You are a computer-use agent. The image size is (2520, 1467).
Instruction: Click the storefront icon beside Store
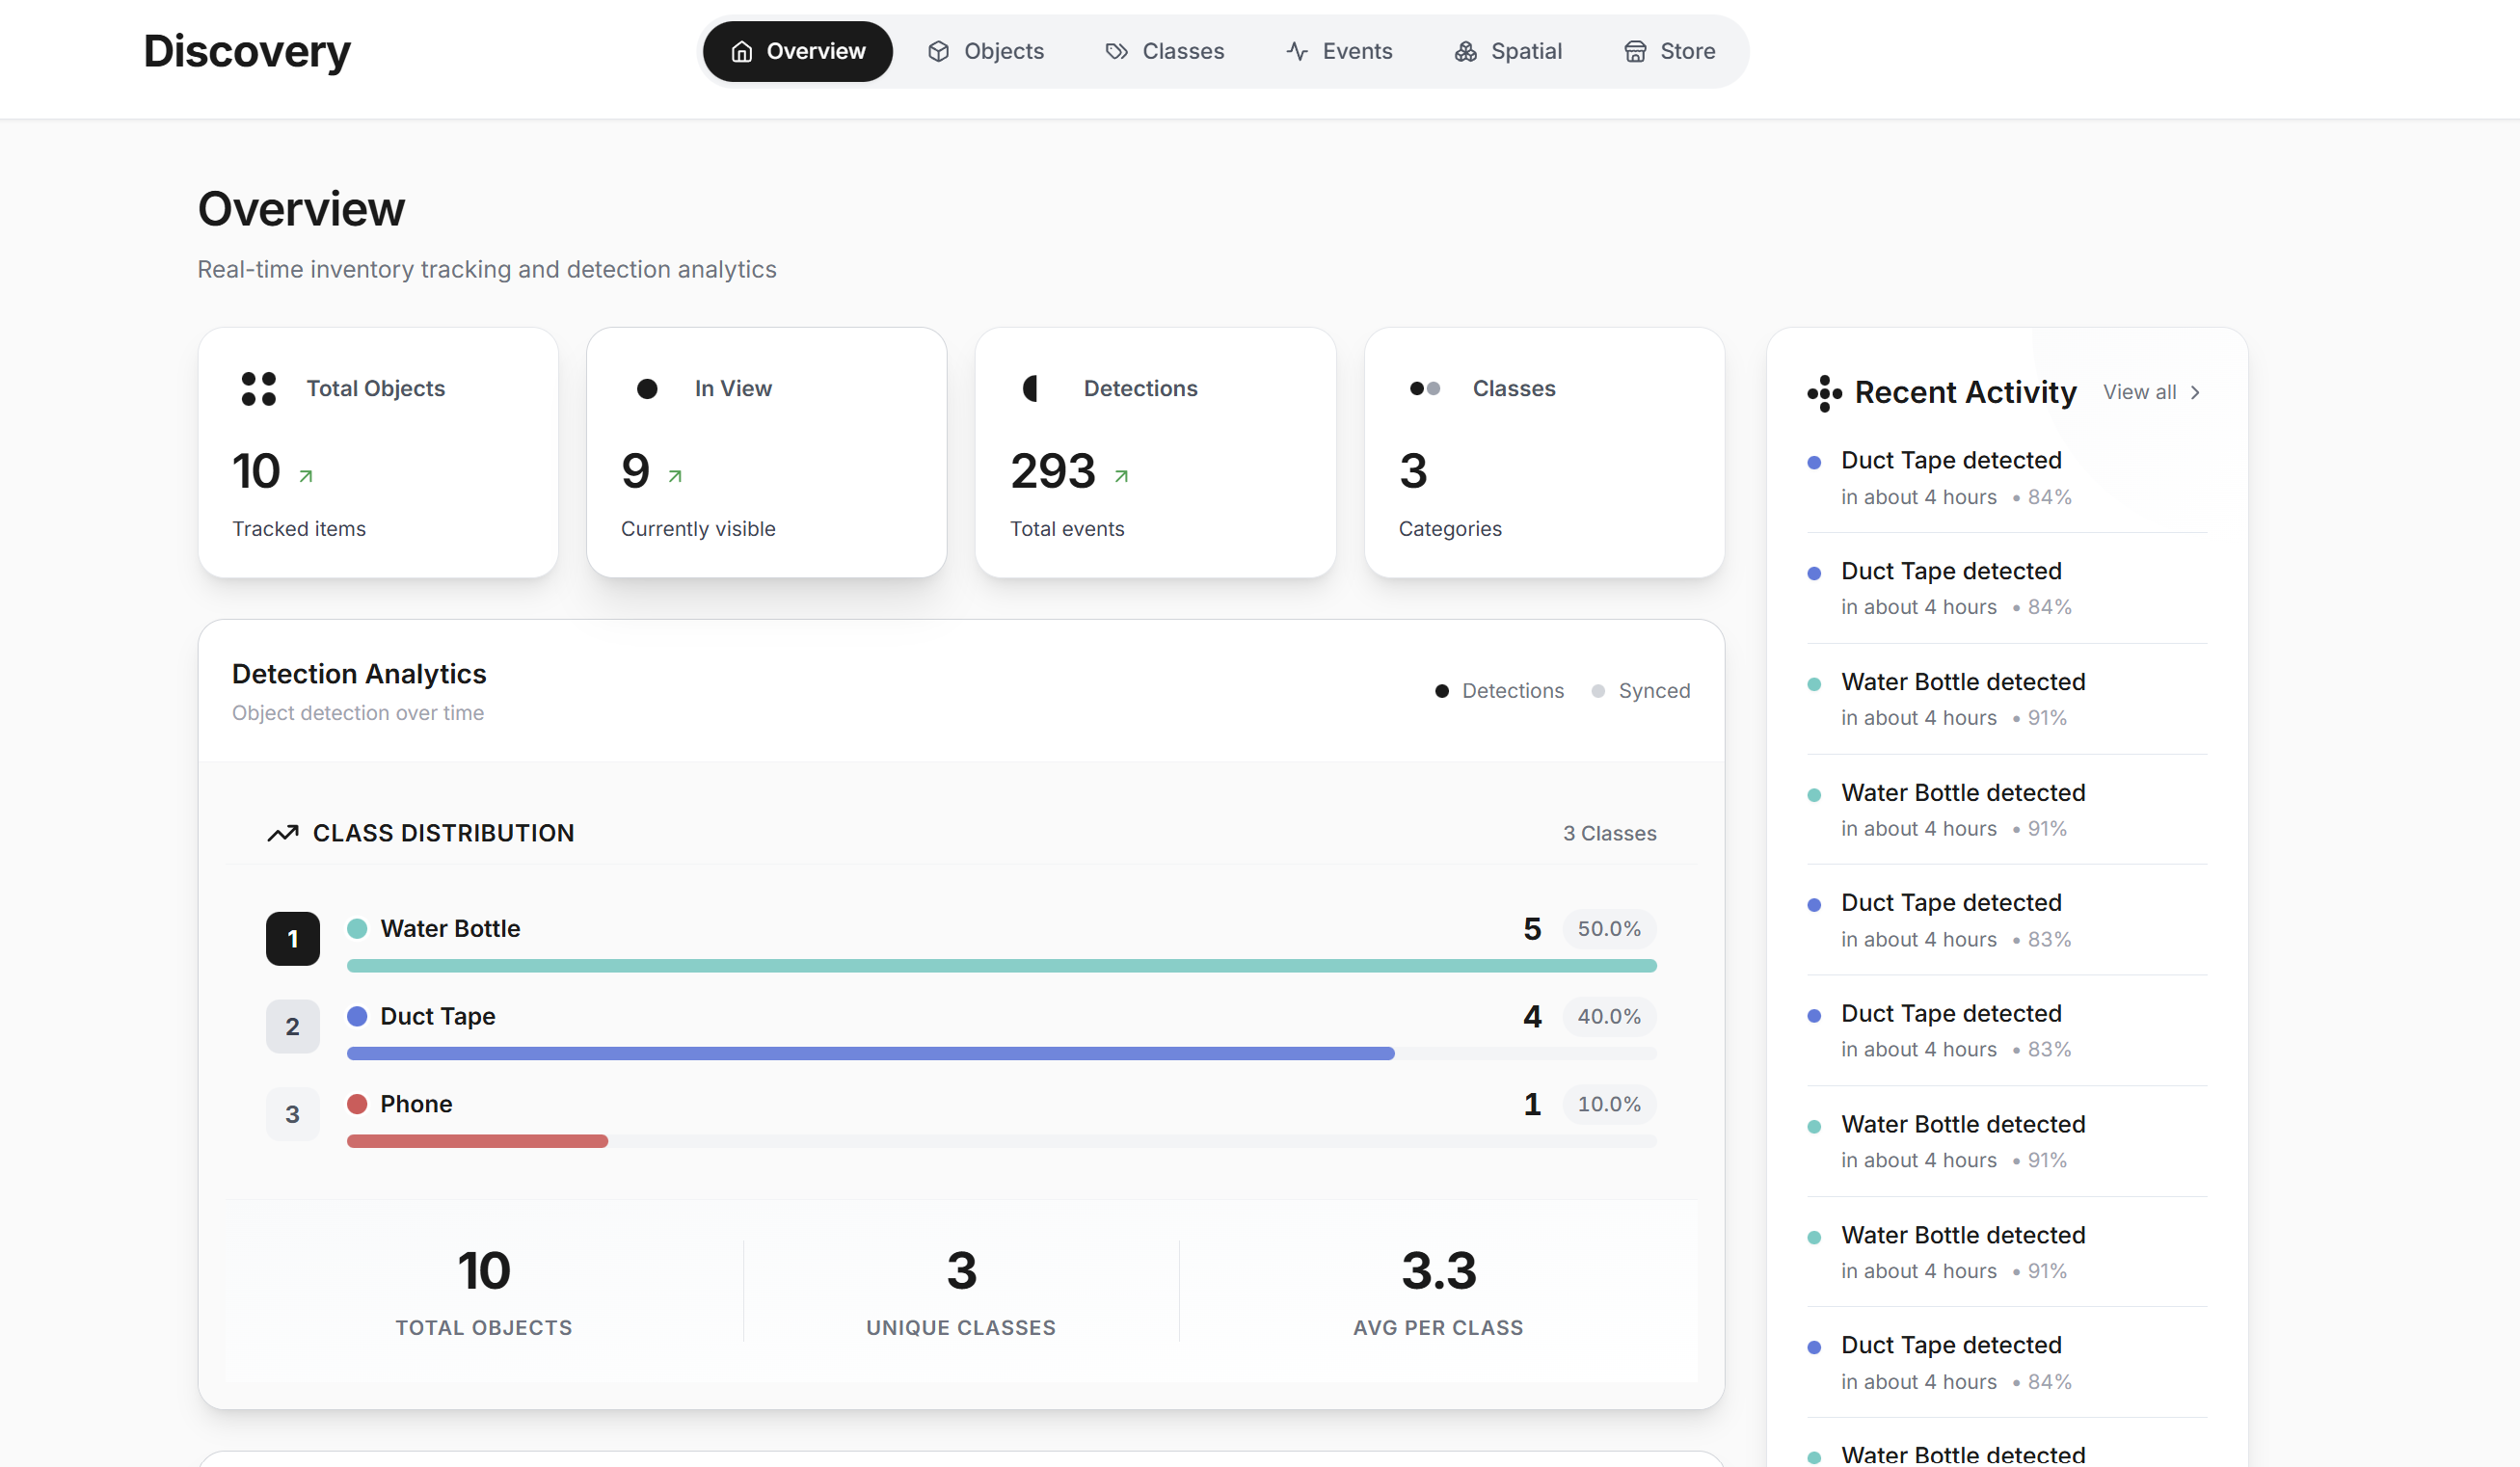pyautogui.click(x=1634, y=51)
